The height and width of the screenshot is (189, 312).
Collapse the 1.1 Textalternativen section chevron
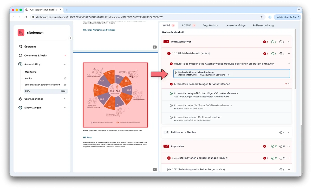point(289,42)
